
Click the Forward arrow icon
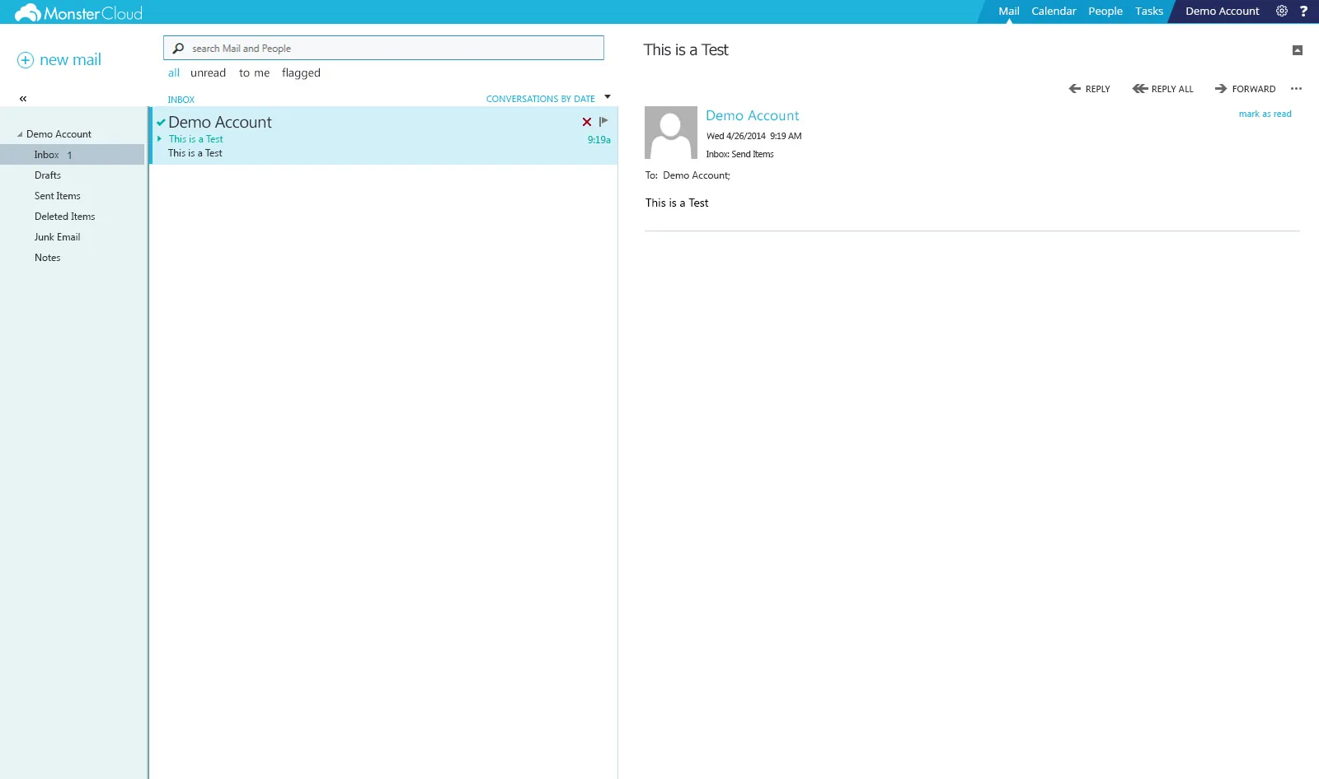(x=1221, y=89)
